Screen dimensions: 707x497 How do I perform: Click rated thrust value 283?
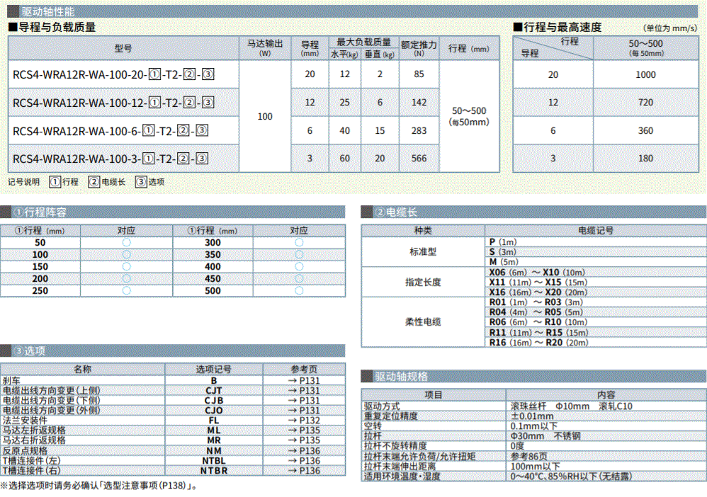(419, 131)
